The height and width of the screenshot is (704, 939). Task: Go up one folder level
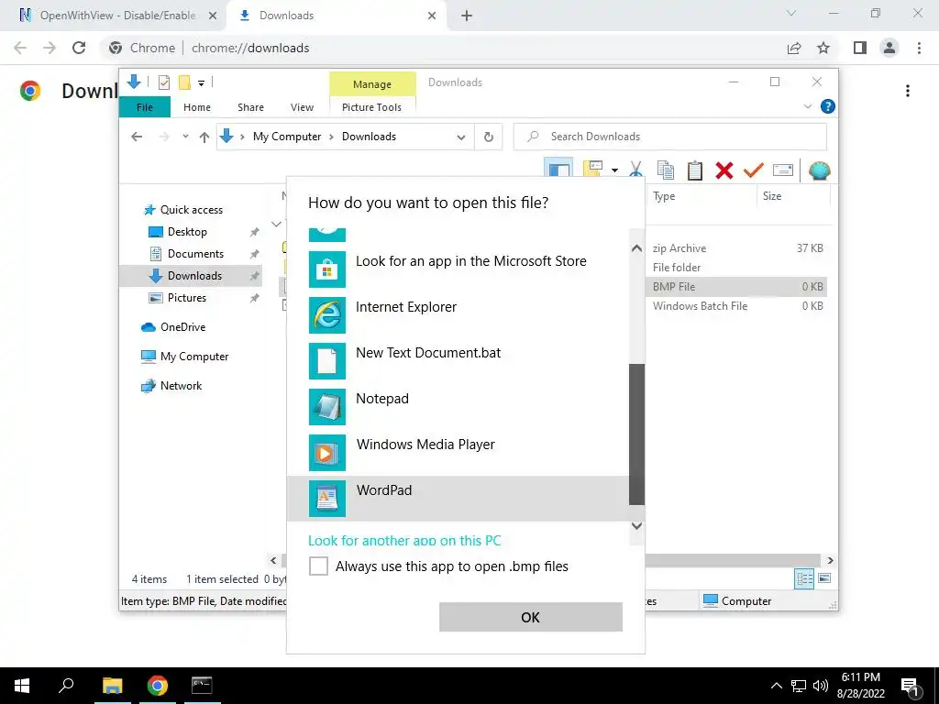[204, 137]
